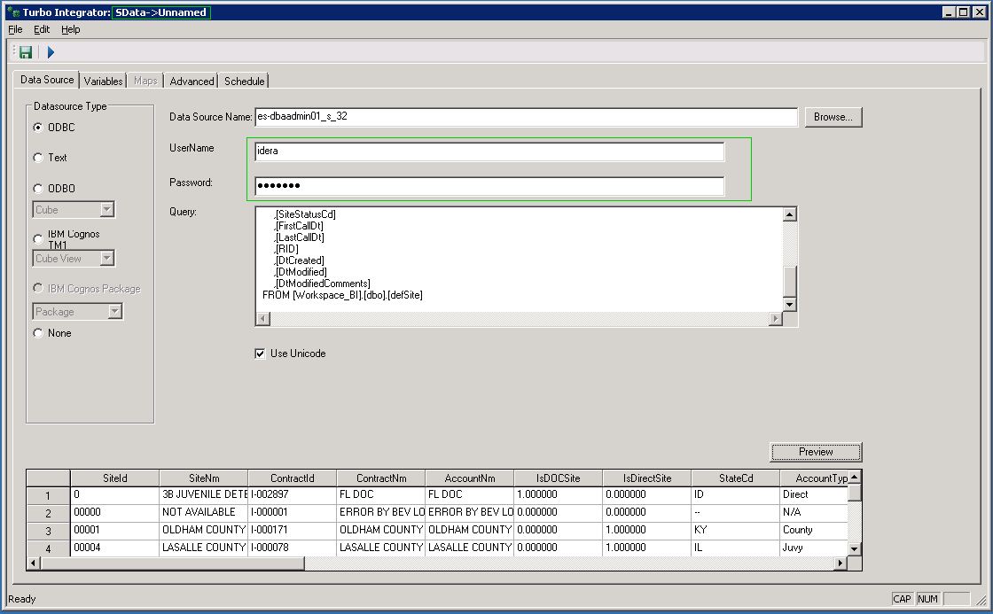The height and width of the screenshot is (614, 993).
Task: Click the preview grid scroll right arrow
Action: point(841,563)
